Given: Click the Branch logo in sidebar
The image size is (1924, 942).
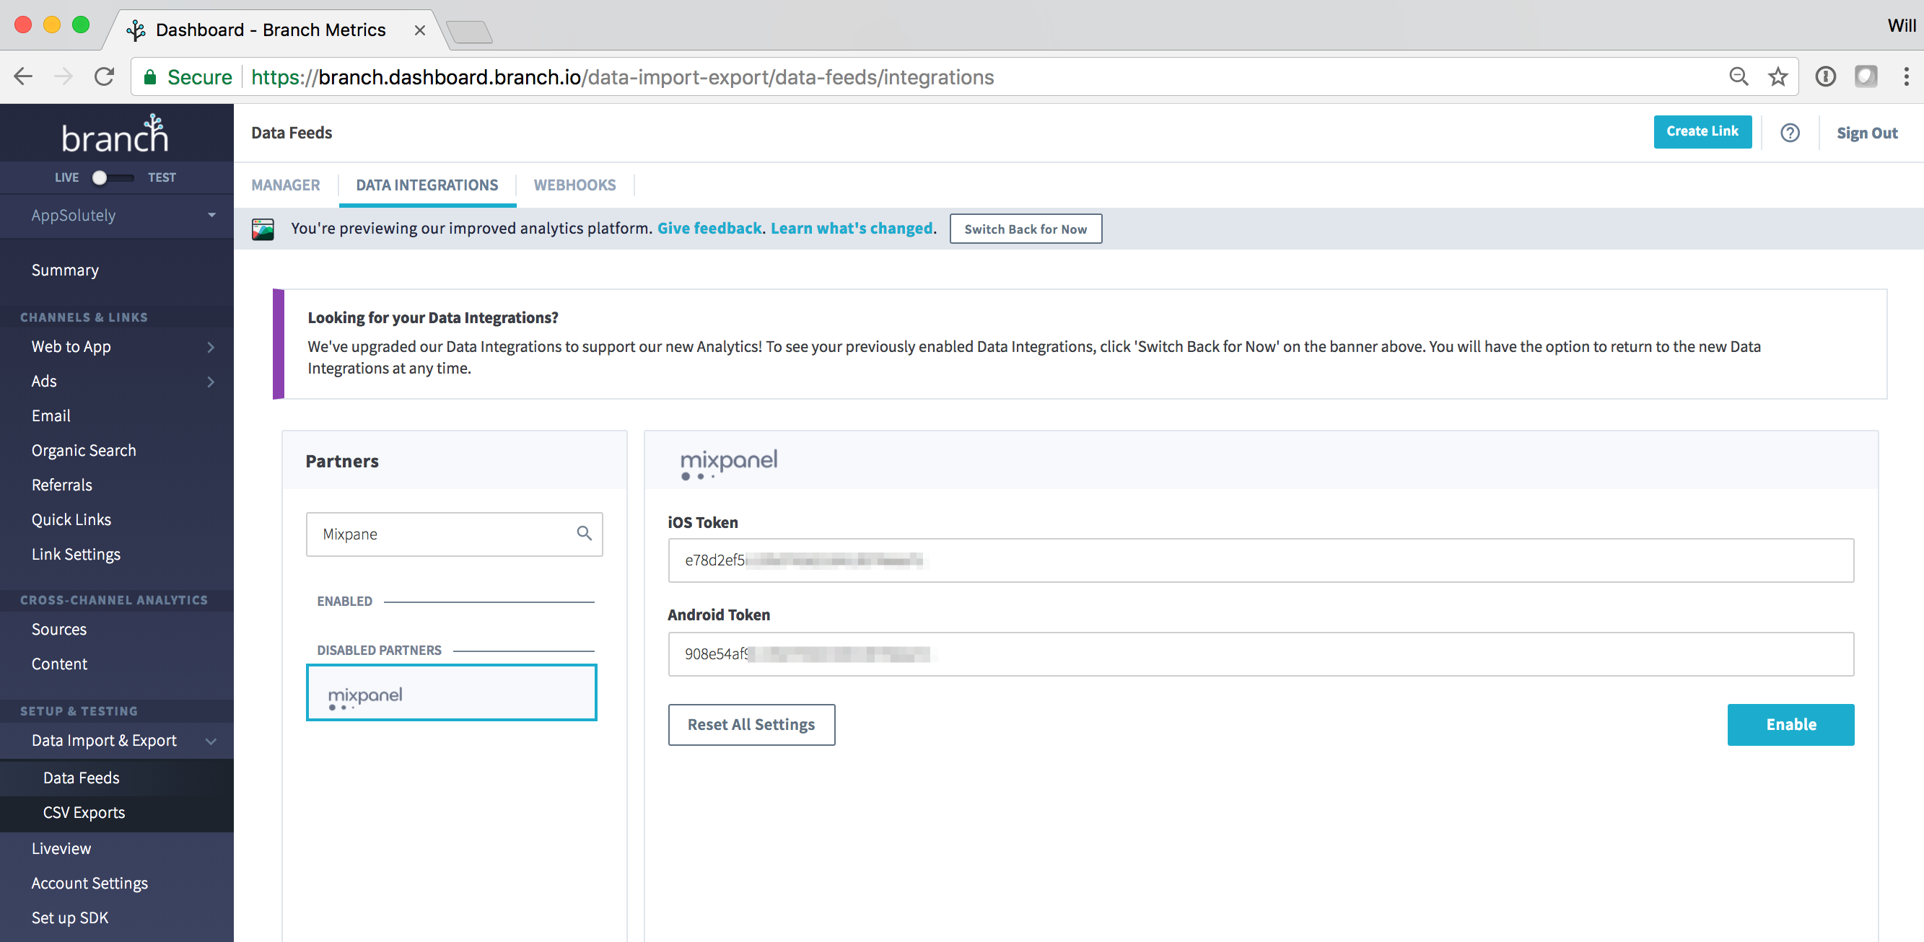Looking at the screenshot, I should point(115,133).
